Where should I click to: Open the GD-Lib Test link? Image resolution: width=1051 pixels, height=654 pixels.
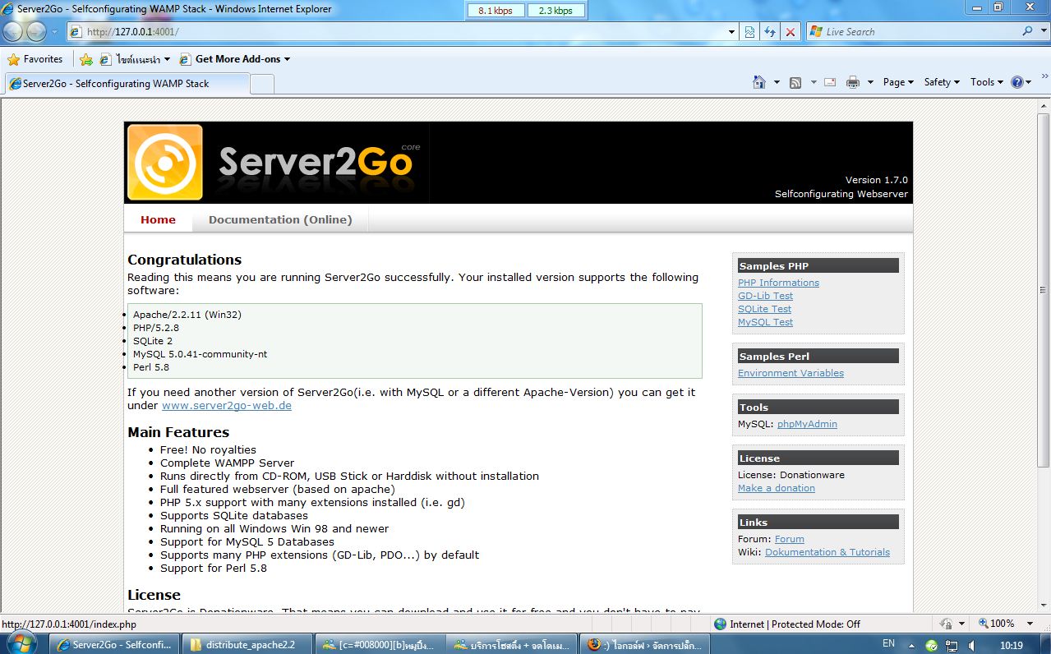pyautogui.click(x=765, y=296)
